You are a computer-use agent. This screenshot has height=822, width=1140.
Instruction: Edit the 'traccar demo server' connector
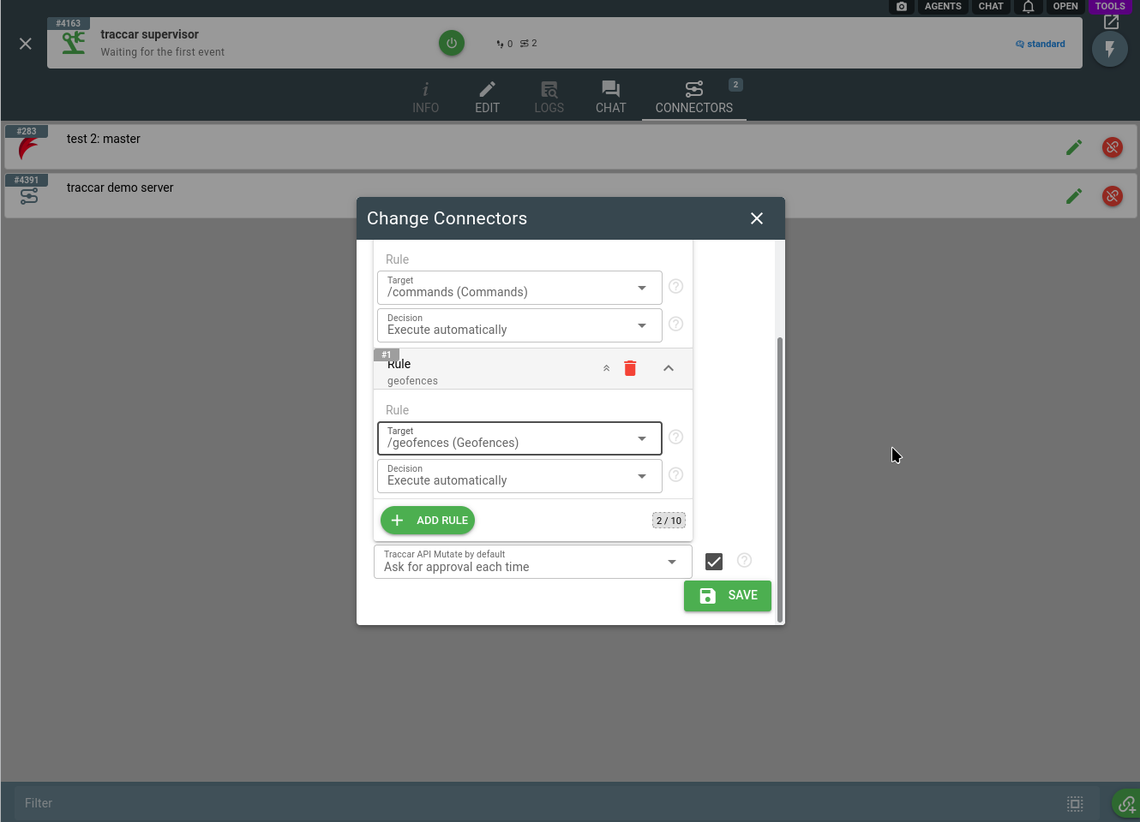point(1074,196)
